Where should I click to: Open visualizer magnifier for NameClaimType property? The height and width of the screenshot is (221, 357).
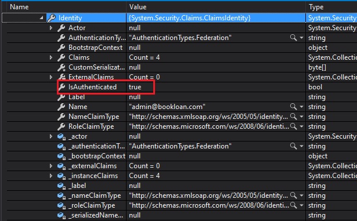pos(293,117)
